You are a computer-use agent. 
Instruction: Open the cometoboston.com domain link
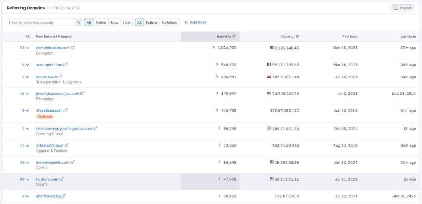(x=53, y=48)
